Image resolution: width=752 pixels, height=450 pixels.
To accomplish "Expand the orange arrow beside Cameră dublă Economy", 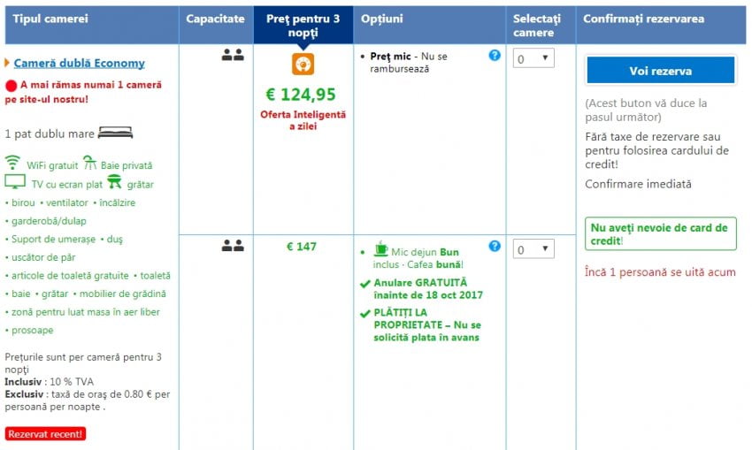I will pos(8,63).
